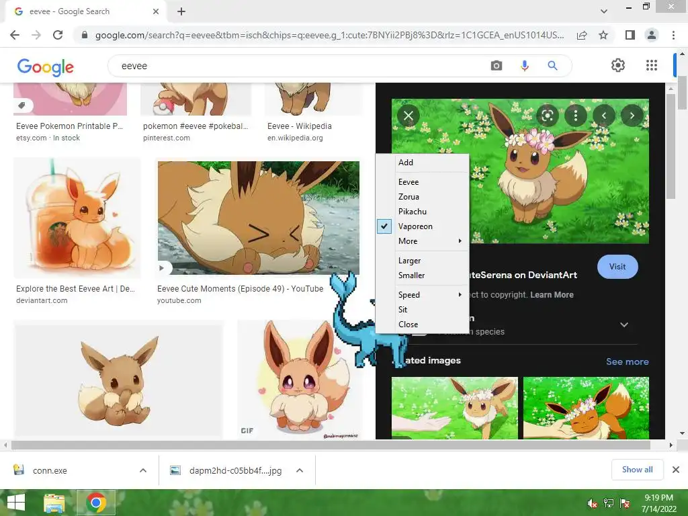The height and width of the screenshot is (516, 688).
Task: Select Zorua in the context menu
Action: pyautogui.click(x=423, y=197)
